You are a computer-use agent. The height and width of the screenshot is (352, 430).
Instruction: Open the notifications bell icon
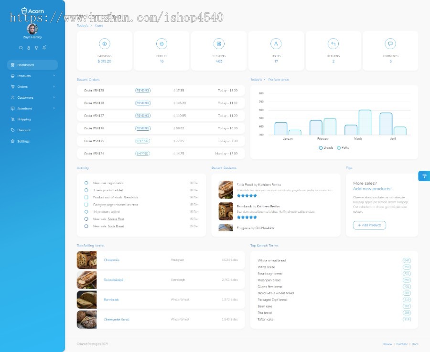(44, 47)
